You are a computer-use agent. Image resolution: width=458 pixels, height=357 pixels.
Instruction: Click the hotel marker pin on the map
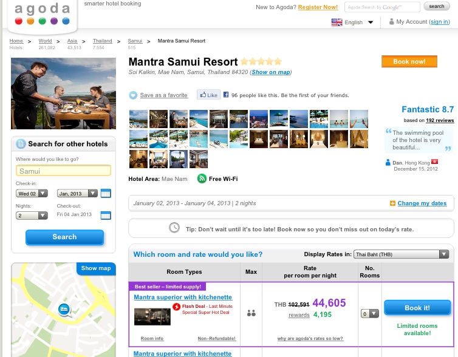coord(64,310)
